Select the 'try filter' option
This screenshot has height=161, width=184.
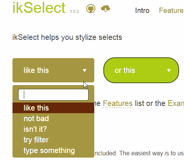click(x=53, y=140)
